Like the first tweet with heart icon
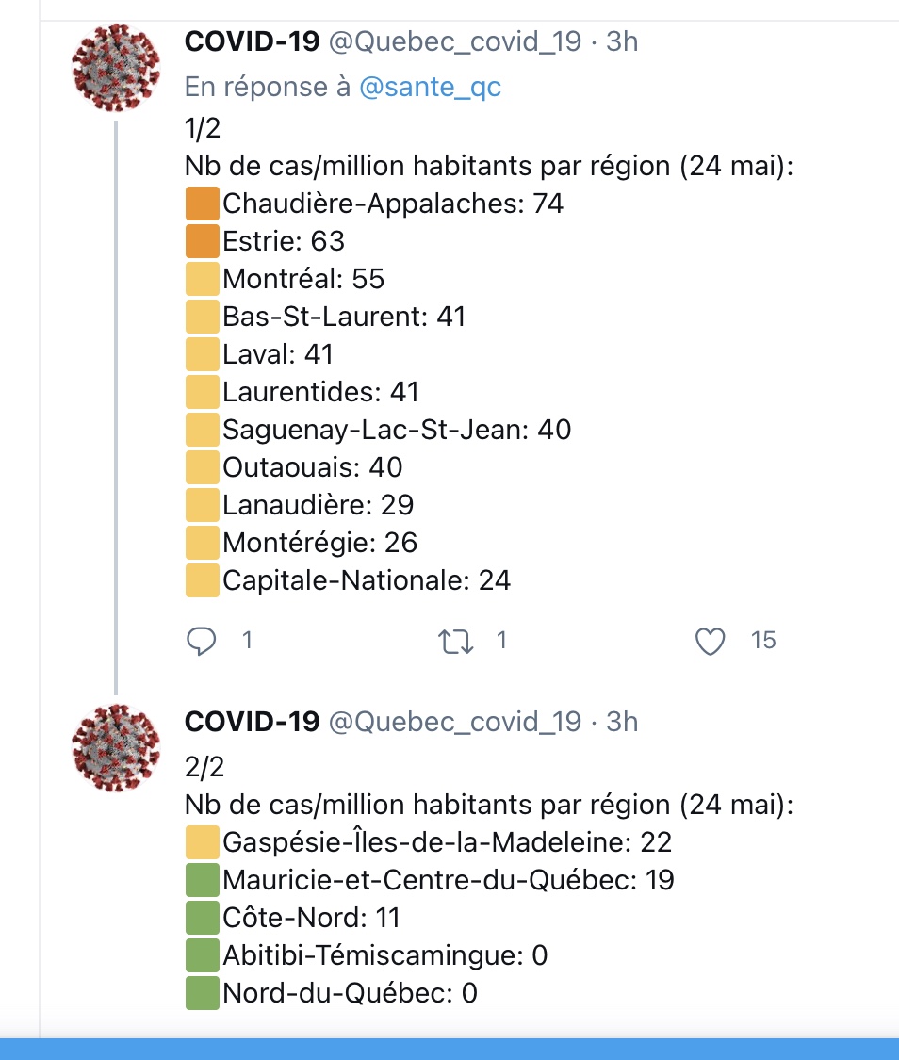The image size is (899, 1060). tap(710, 642)
